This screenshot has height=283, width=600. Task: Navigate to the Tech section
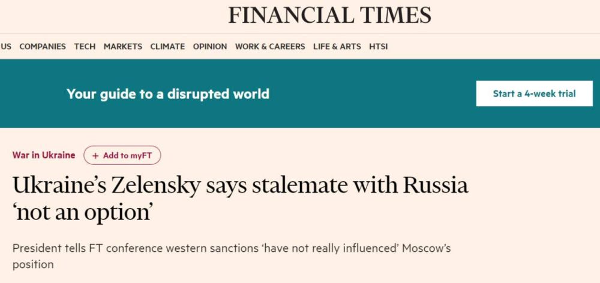[x=85, y=46]
